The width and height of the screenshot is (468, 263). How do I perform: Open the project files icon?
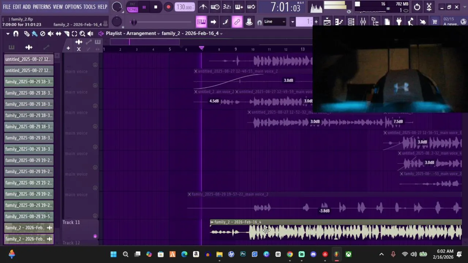pyautogui.click(x=387, y=22)
